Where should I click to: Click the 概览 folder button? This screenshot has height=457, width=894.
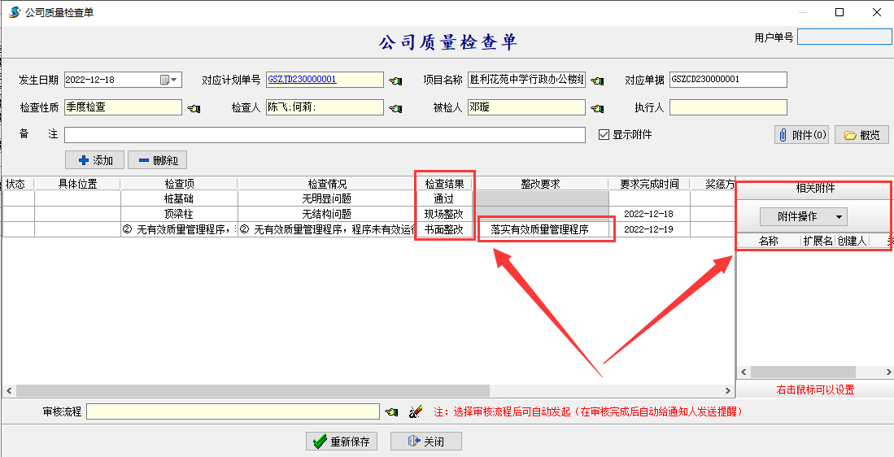coord(861,135)
